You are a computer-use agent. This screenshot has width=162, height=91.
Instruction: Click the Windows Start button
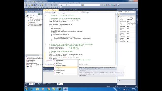(27, 89)
